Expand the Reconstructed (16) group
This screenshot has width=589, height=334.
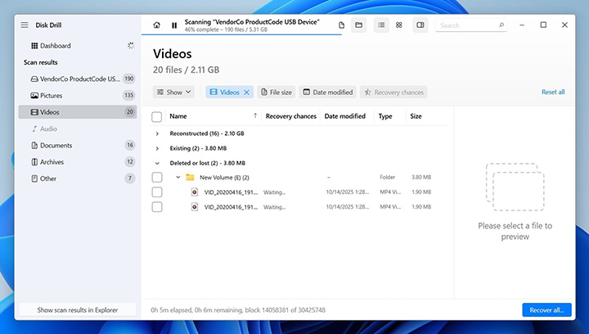tap(157, 133)
